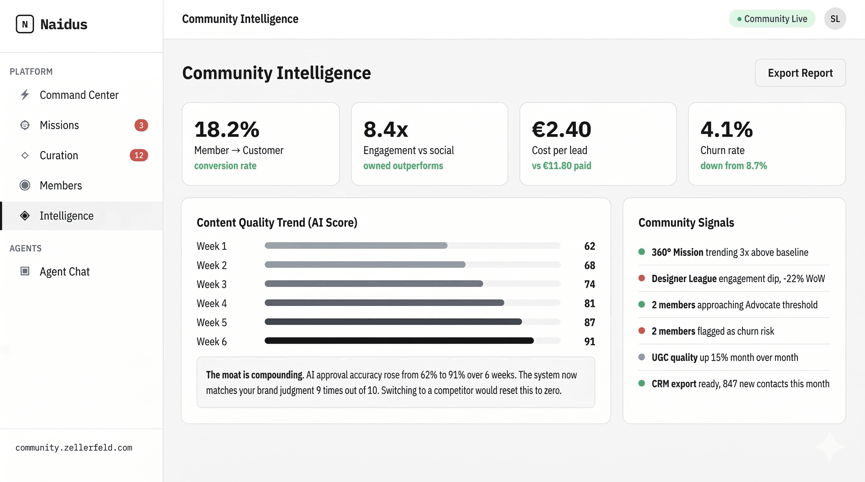The height and width of the screenshot is (482, 865).
Task: Click the Missions target icon
Action: [25, 125]
